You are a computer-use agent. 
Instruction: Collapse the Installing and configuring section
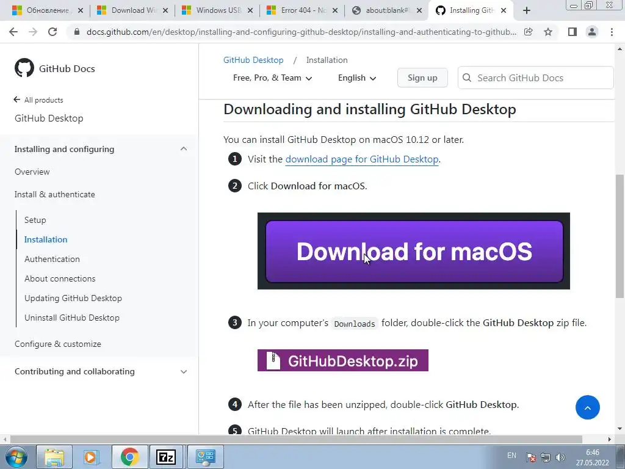pos(101,149)
